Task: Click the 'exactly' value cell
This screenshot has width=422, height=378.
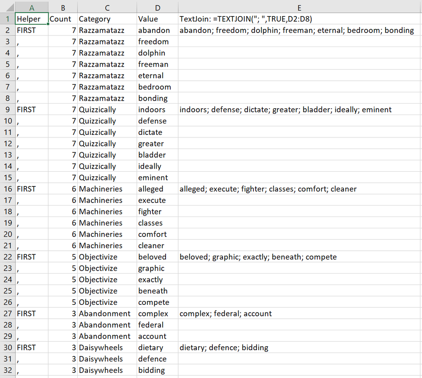Action: point(158,279)
